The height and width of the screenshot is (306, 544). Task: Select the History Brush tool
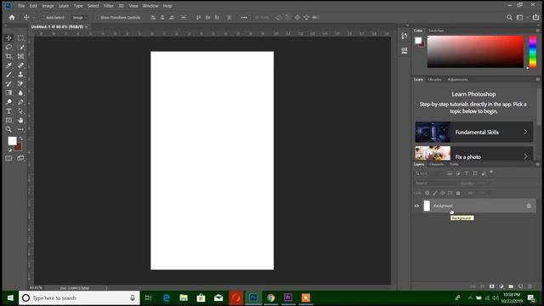click(x=8, y=83)
